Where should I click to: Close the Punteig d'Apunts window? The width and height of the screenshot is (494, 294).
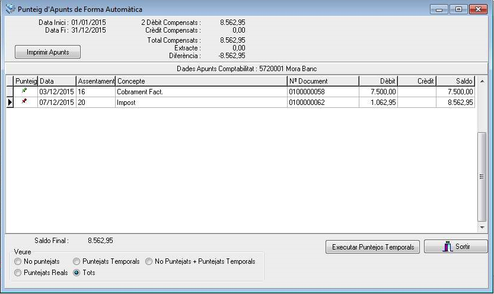478,9
